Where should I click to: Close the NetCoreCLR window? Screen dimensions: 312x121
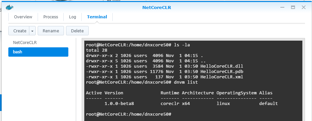pyautogui.click(x=303, y=8)
